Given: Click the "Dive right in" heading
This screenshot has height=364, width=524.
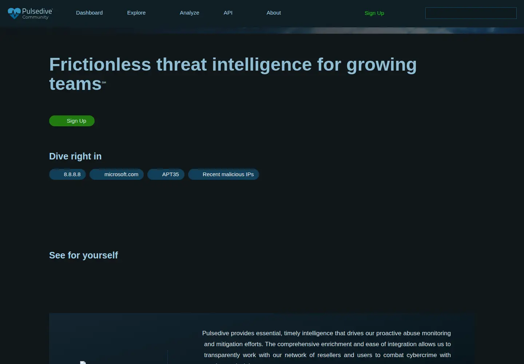Looking at the screenshot, I should (75, 156).
